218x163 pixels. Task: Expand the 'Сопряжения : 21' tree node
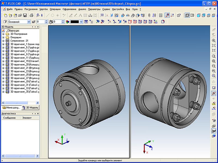coord(3,40)
